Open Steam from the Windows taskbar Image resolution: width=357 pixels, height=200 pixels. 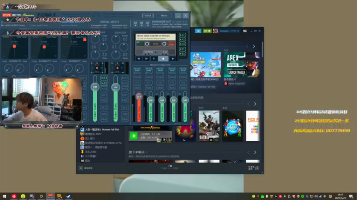click(68, 196)
